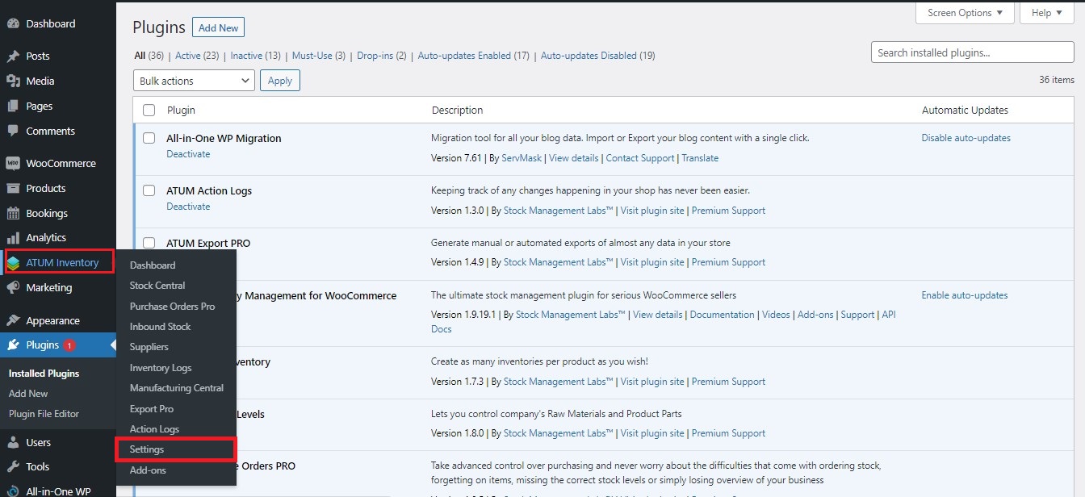This screenshot has height=497, width=1085.
Task: Open Inventory Logs from ATUM submenu
Action: (161, 368)
